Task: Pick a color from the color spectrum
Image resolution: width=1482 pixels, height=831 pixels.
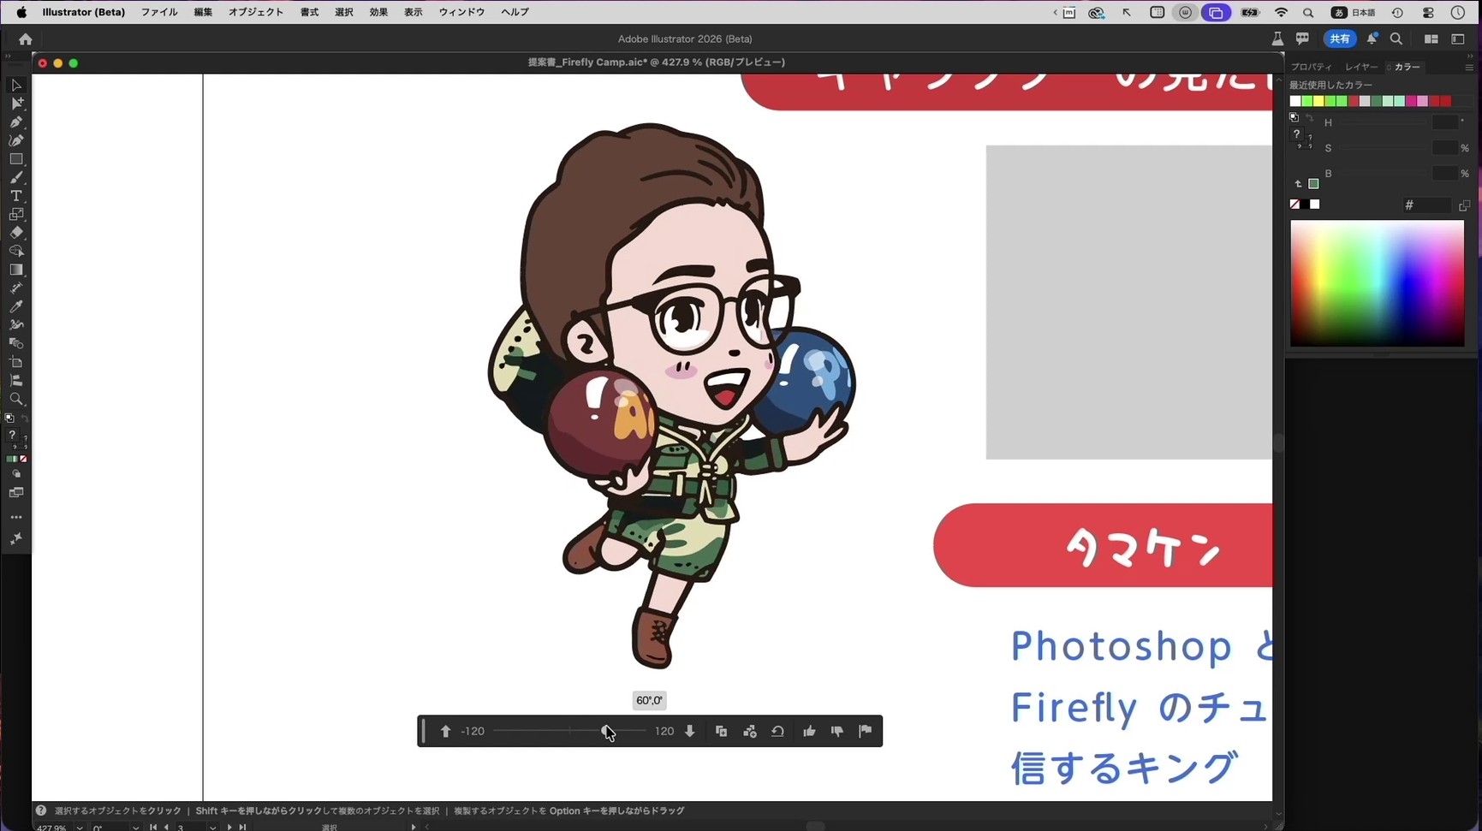Action: (1377, 282)
